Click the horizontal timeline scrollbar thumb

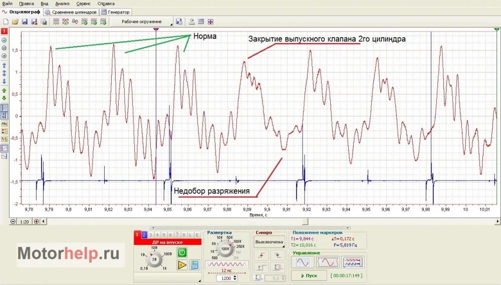click(x=306, y=221)
